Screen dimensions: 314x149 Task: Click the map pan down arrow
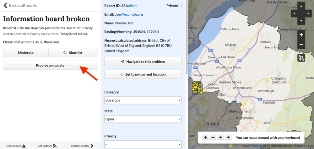(301, 21)
